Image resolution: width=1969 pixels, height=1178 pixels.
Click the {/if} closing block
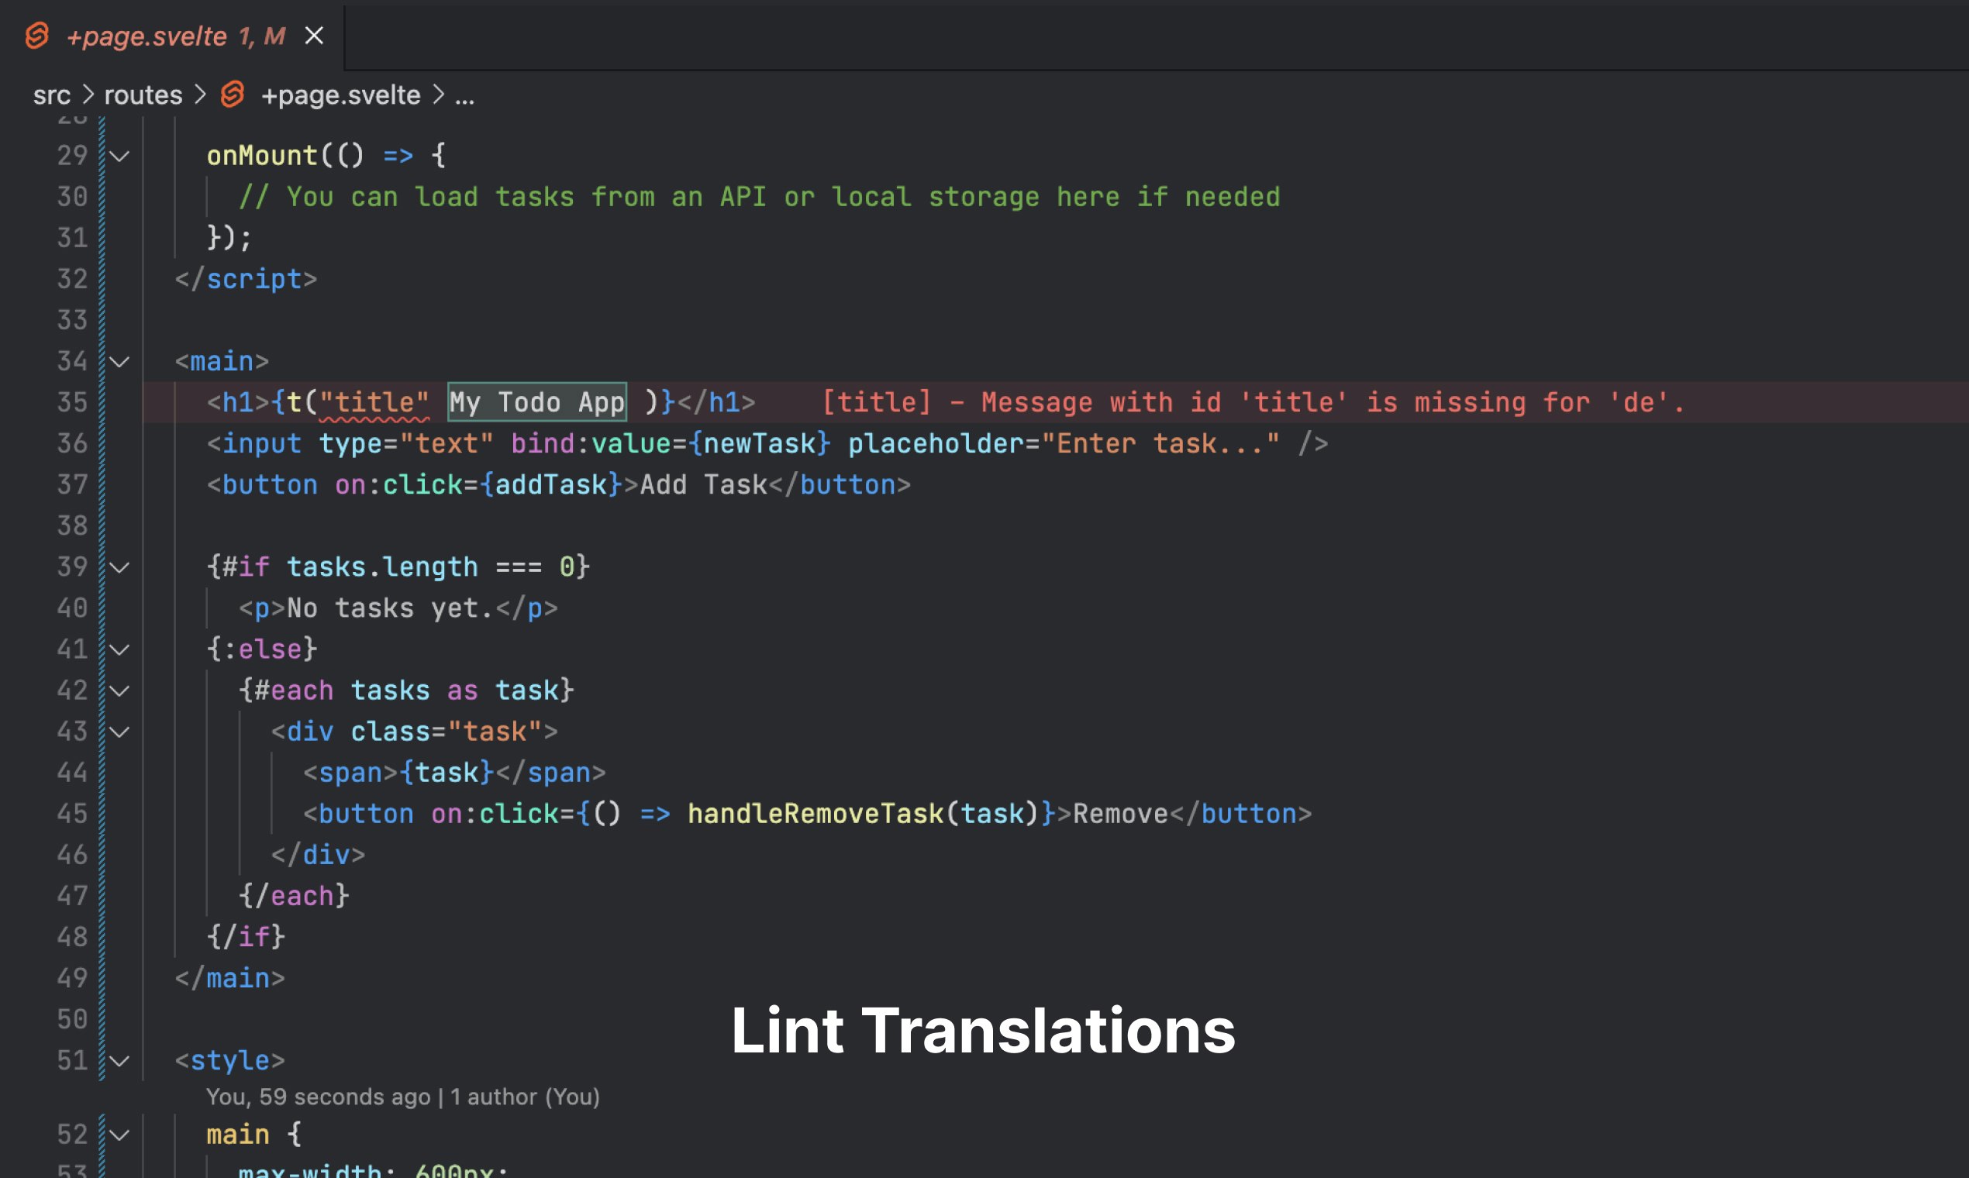pyautogui.click(x=247, y=938)
